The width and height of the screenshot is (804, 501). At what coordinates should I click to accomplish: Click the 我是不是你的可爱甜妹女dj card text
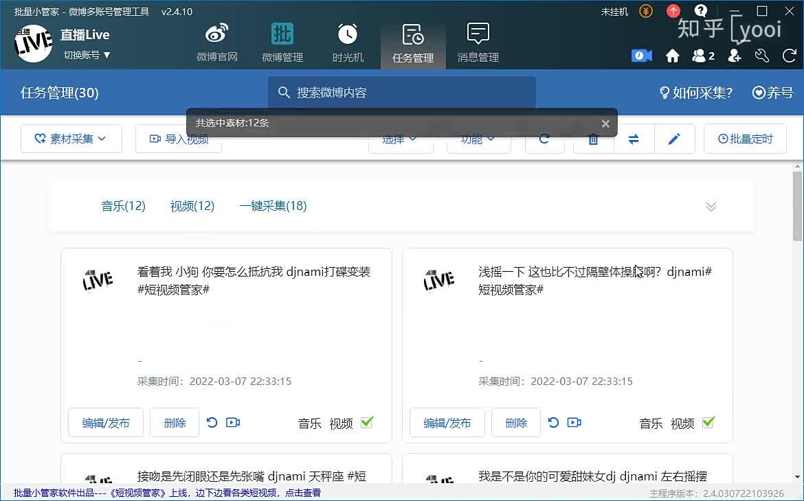593,476
